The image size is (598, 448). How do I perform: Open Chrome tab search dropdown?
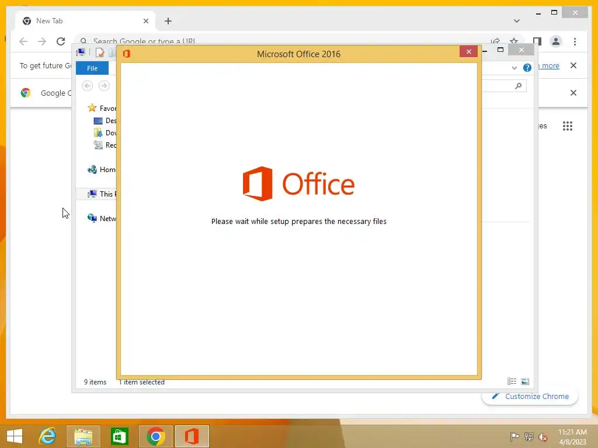point(517,21)
